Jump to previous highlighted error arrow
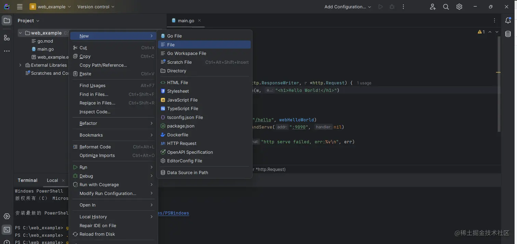Viewport: 517px width, 244px height. click(x=490, y=32)
